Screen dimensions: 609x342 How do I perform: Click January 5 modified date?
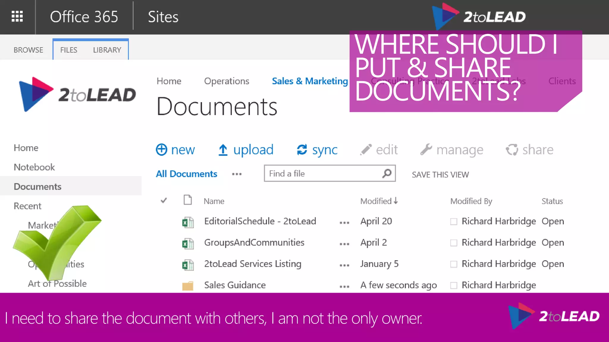379,264
